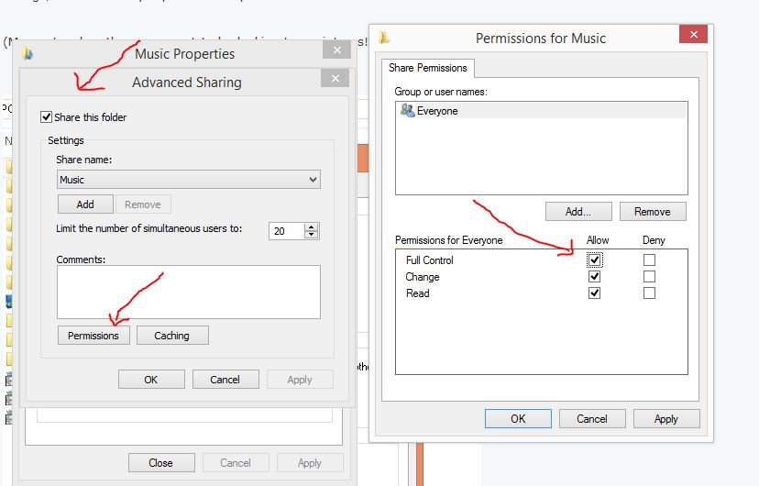Image resolution: width=759 pixels, height=486 pixels.
Task: Toggle the Share this folder checkbox
Action: point(47,117)
